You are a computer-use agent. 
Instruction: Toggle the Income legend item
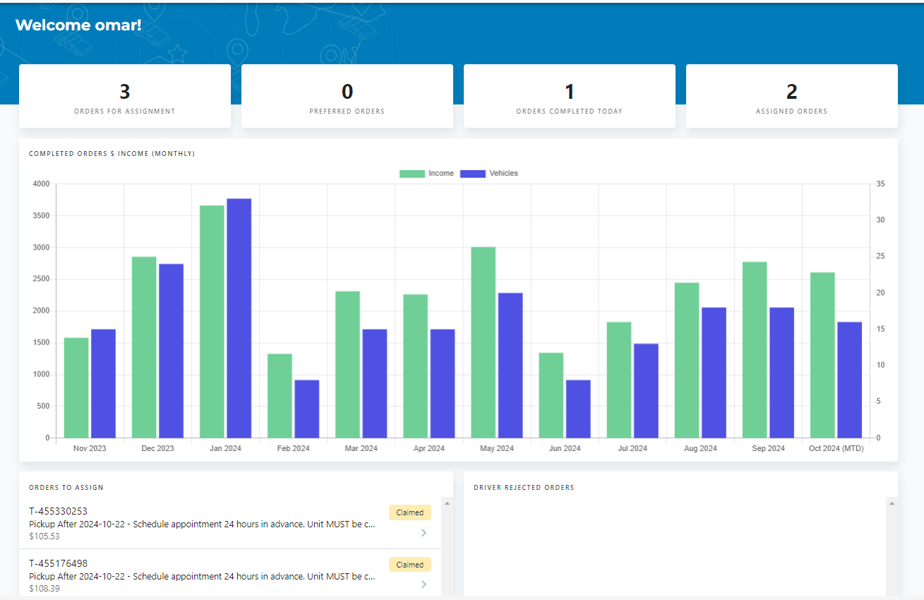(x=427, y=174)
